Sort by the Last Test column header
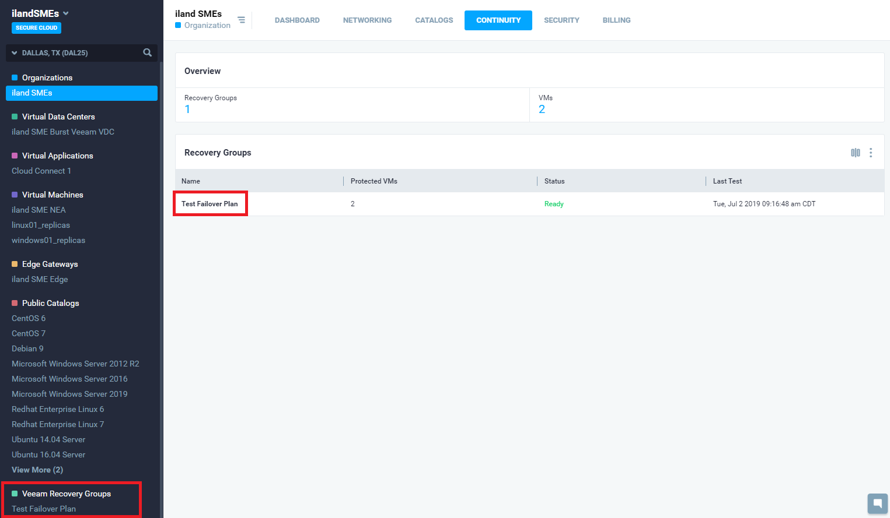Image resolution: width=890 pixels, height=518 pixels. tap(727, 181)
